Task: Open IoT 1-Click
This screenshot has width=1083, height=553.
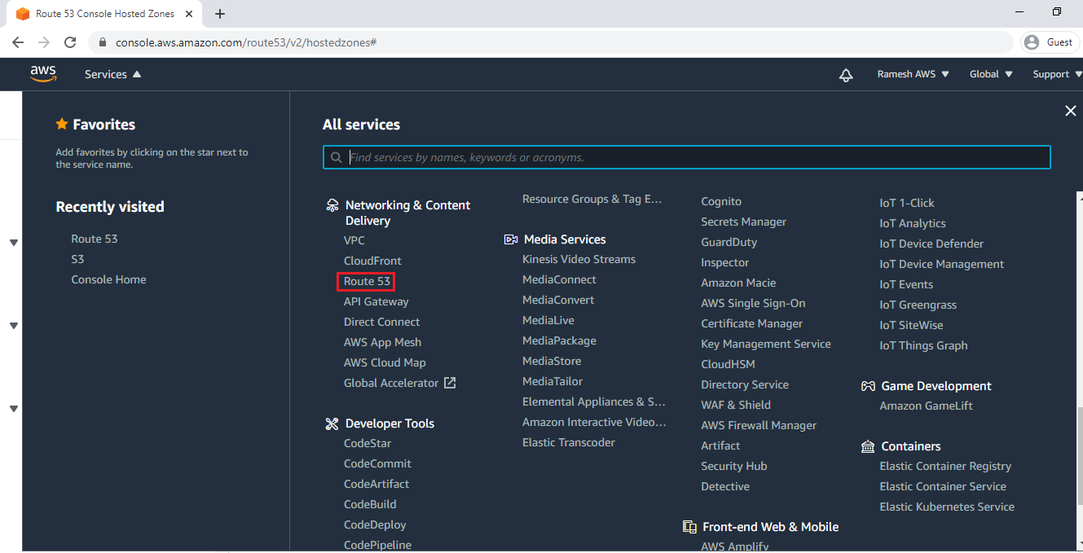Action: [x=907, y=203]
